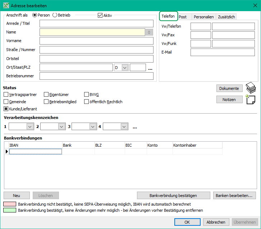
Task: Check the Eigentümer status box
Action: point(46,95)
